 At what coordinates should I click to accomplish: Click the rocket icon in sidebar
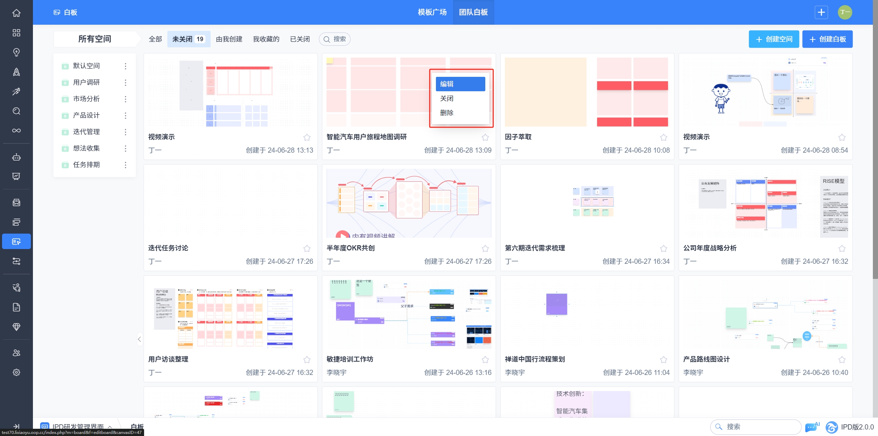[x=16, y=72]
